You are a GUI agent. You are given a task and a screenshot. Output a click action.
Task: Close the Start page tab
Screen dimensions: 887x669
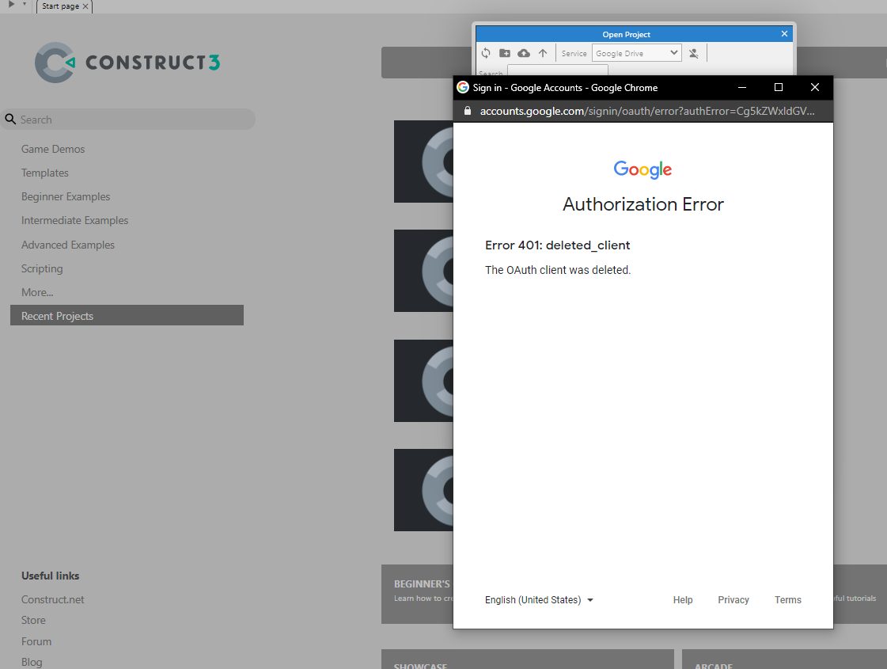(85, 6)
